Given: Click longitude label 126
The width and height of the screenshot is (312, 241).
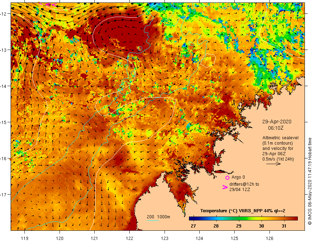Looking at the screenshot, I should point(269,238).
